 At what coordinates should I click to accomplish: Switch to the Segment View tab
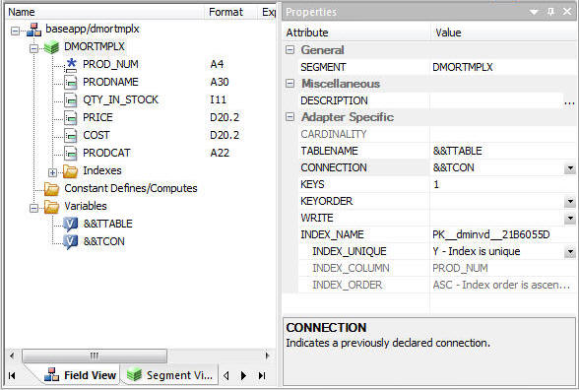coord(170,375)
